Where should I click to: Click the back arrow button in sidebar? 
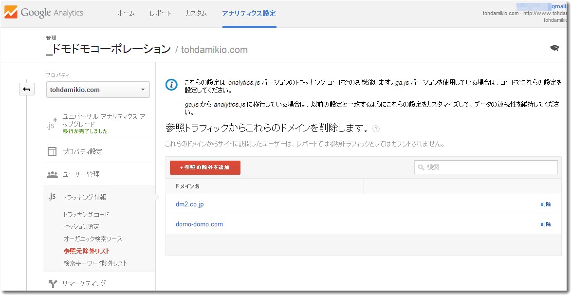click(26, 90)
